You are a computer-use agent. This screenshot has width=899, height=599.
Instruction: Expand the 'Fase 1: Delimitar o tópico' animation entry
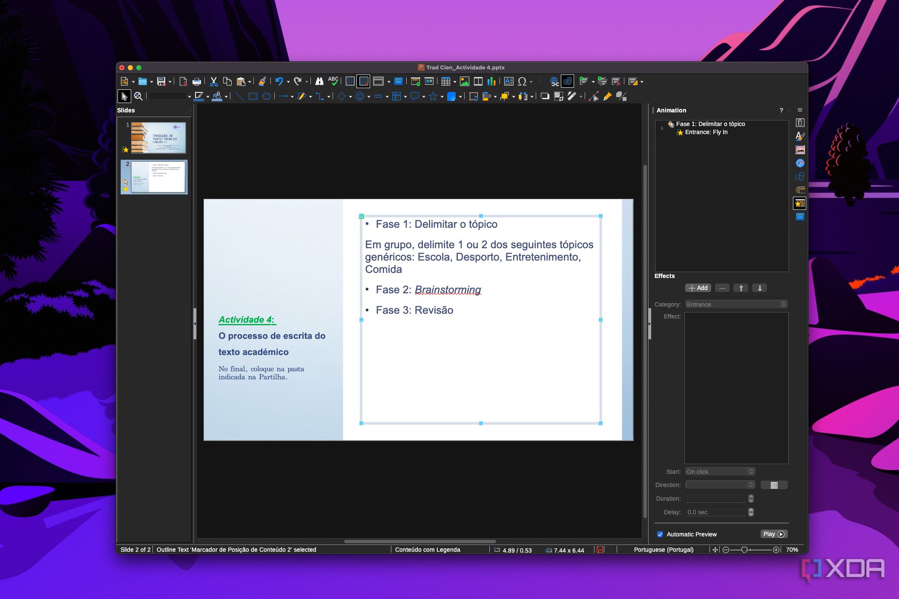(662, 128)
